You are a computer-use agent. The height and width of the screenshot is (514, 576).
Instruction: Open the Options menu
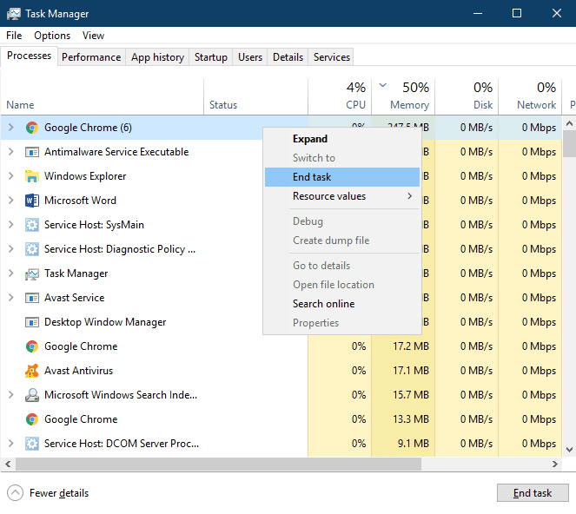(52, 36)
